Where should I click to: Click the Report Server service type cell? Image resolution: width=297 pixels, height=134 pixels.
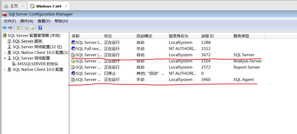(x=247, y=67)
